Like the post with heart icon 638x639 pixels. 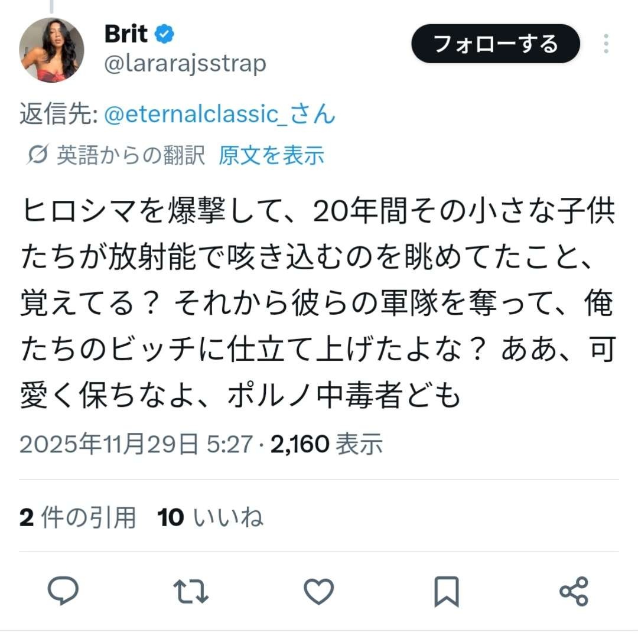pyautogui.click(x=319, y=591)
